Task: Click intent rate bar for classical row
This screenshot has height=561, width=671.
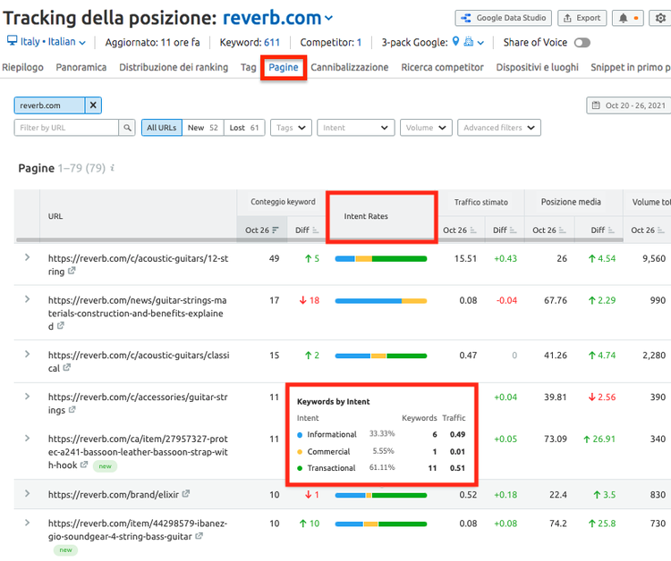Action: coord(381,356)
